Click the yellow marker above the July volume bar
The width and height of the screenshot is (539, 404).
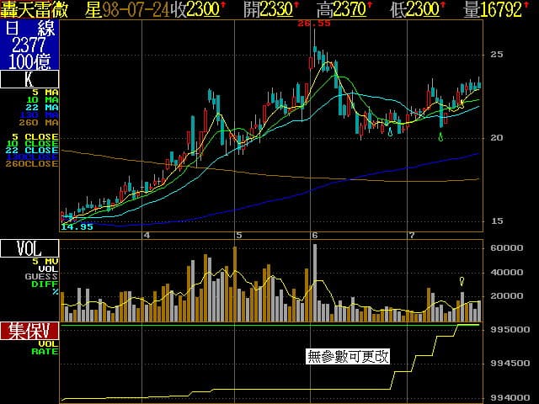tap(462, 281)
